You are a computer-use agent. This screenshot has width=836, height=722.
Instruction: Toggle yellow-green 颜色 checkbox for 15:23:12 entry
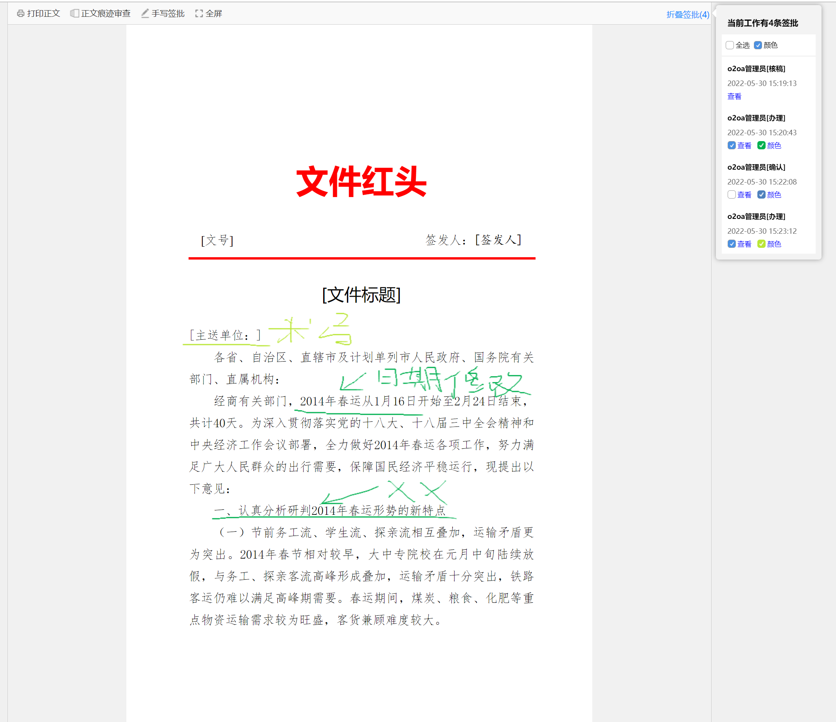click(761, 244)
